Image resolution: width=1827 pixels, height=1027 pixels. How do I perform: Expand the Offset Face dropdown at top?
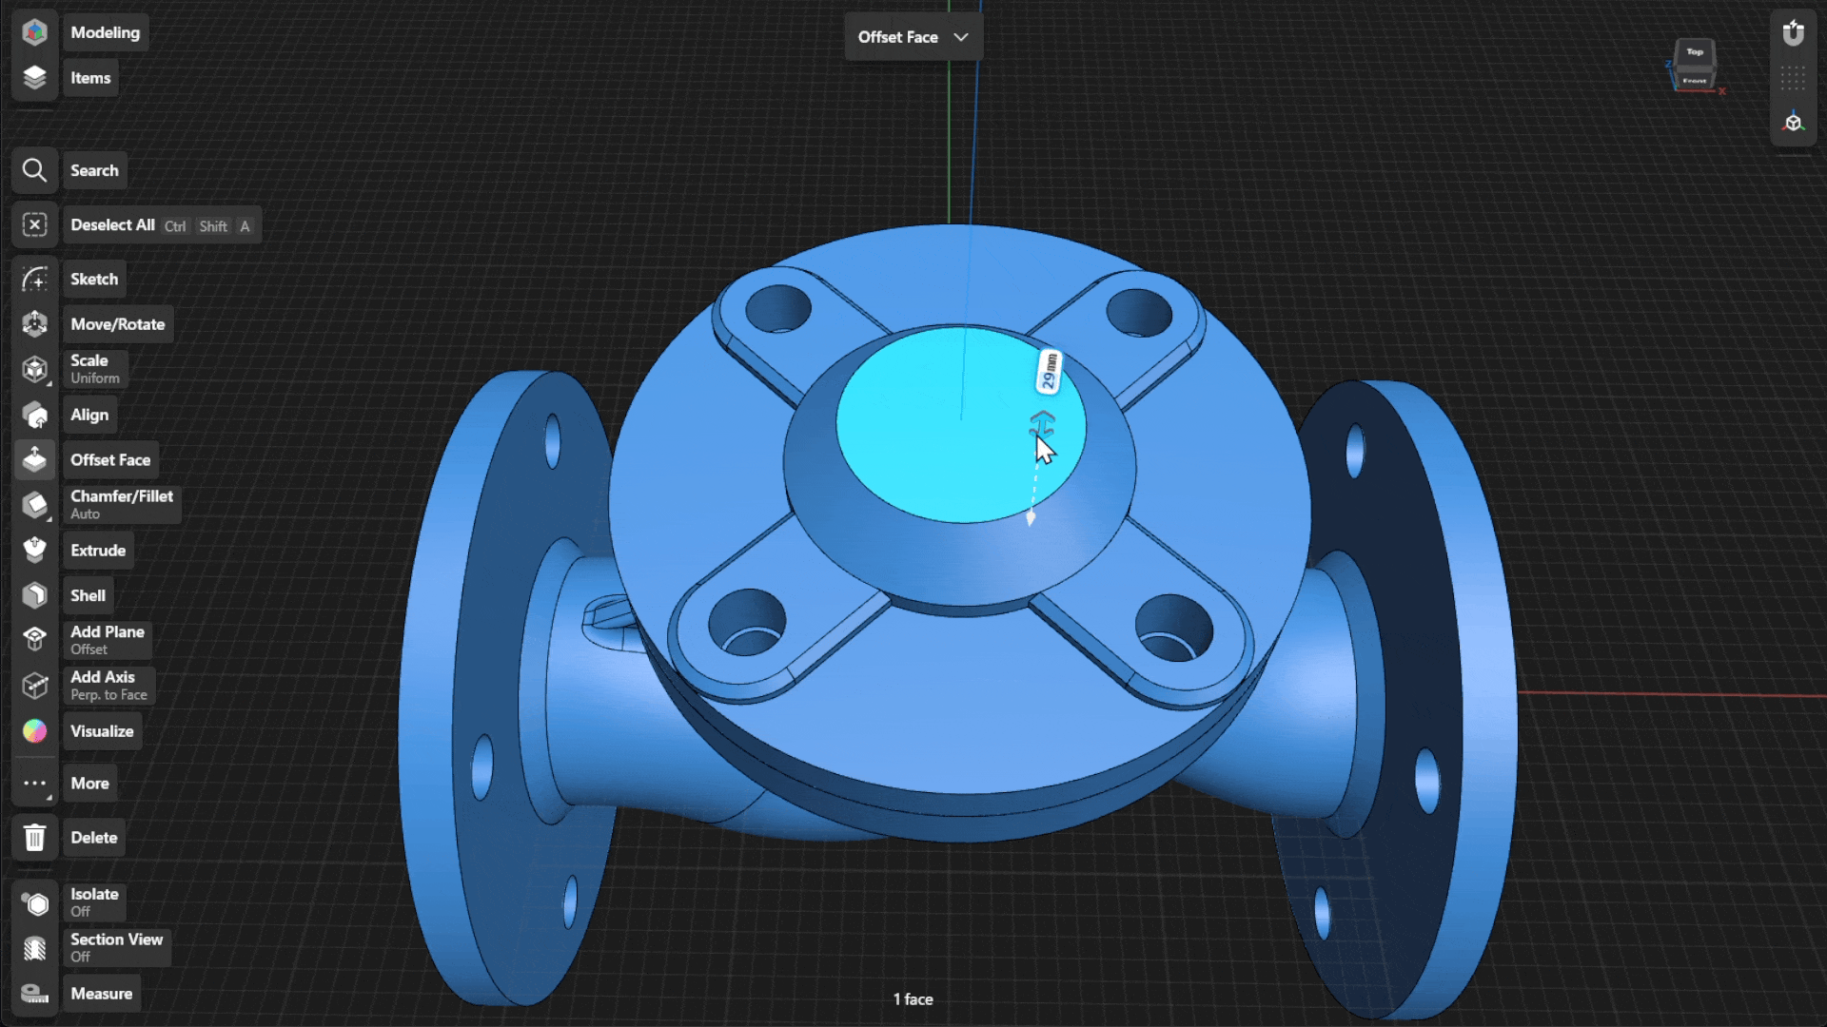[913, 37]
